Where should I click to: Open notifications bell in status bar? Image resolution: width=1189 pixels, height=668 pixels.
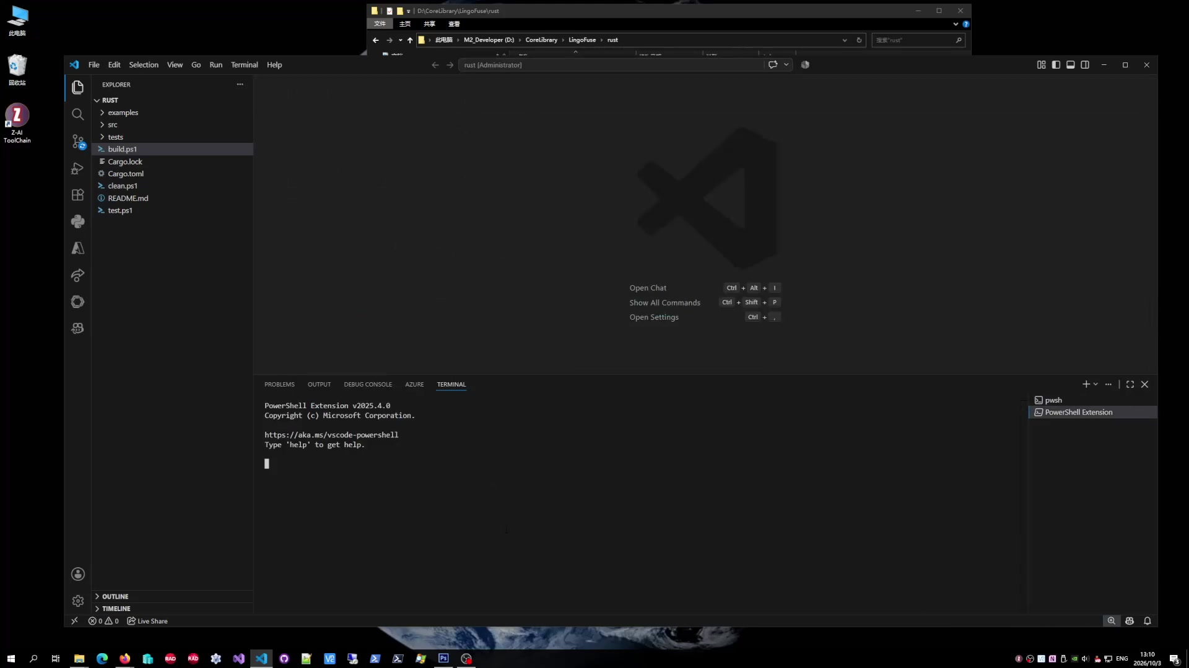pos(1147,621)
